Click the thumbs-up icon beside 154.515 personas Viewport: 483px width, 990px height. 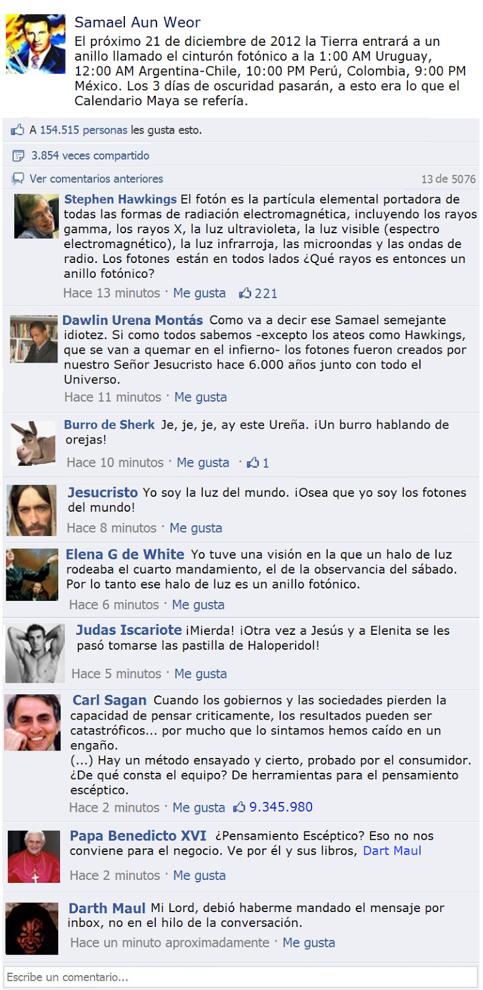17,130
